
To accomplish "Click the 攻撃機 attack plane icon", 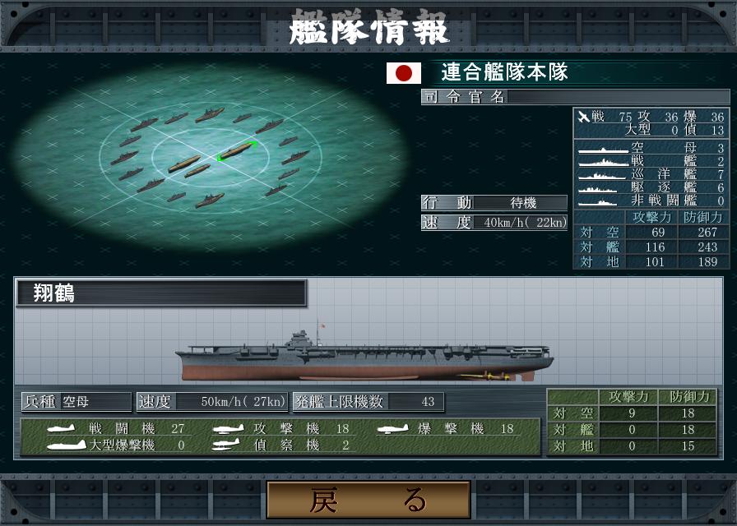I will [229, 428].
